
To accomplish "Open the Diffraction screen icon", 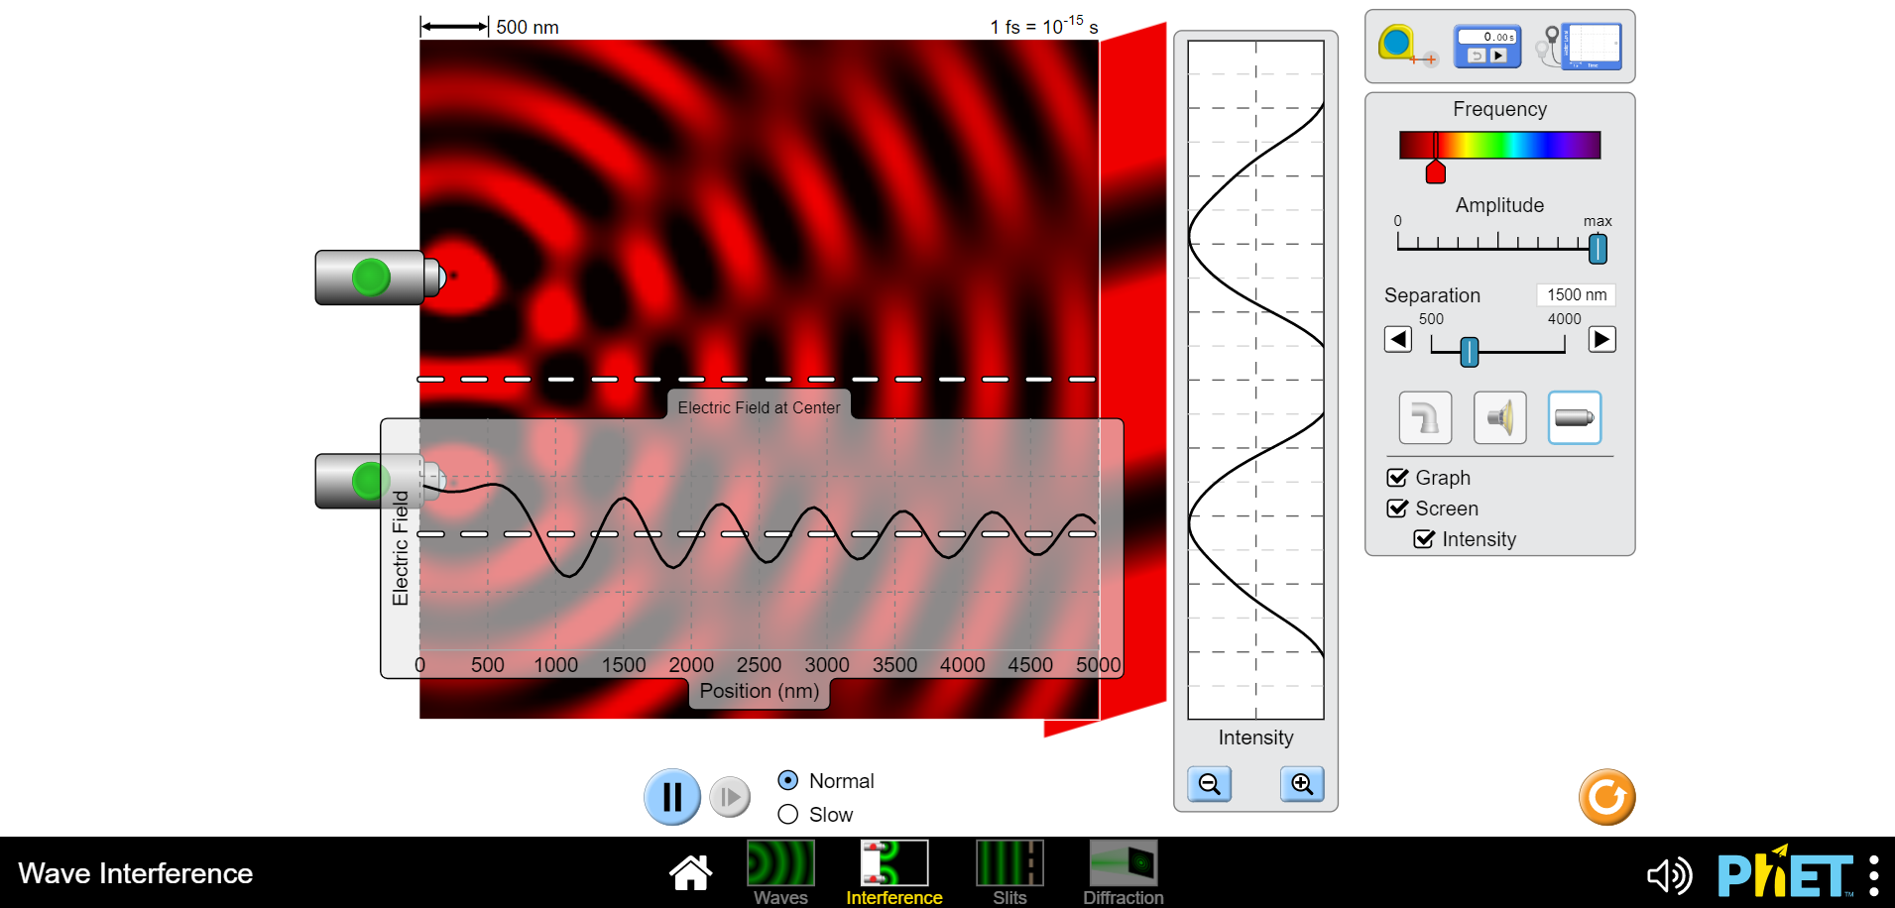I will pos(1123,861).
